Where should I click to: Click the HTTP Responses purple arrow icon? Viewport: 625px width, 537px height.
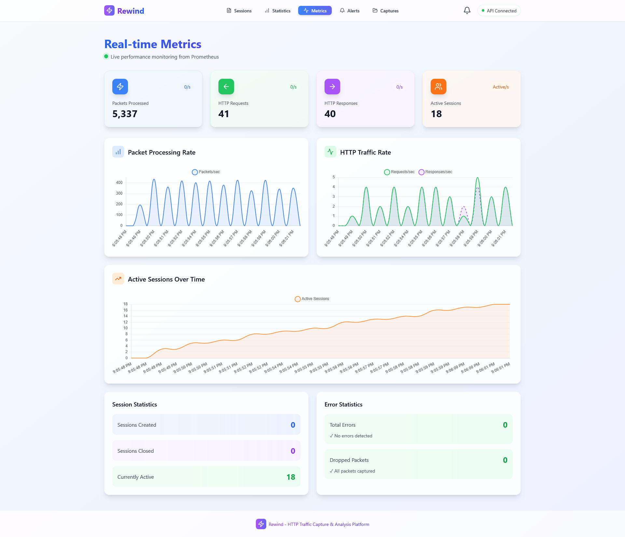coord(332,87)
